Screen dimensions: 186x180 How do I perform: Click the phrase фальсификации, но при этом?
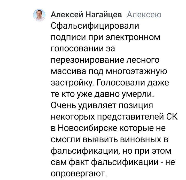[111, 151]
